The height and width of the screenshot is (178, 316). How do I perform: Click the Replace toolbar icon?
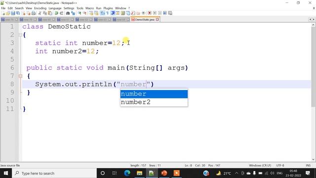[x=73, y=13]
